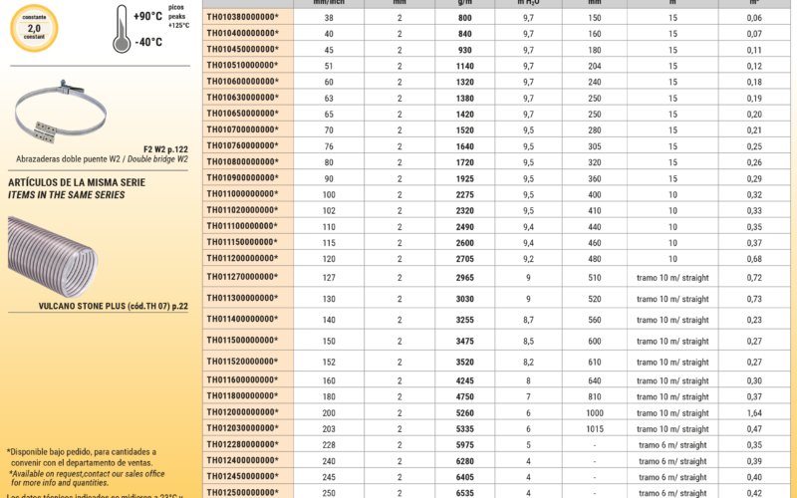The width and height of the screenshot is (797, 498).
Task: Select product code TH011520000000
Action: tap(242, 362)
